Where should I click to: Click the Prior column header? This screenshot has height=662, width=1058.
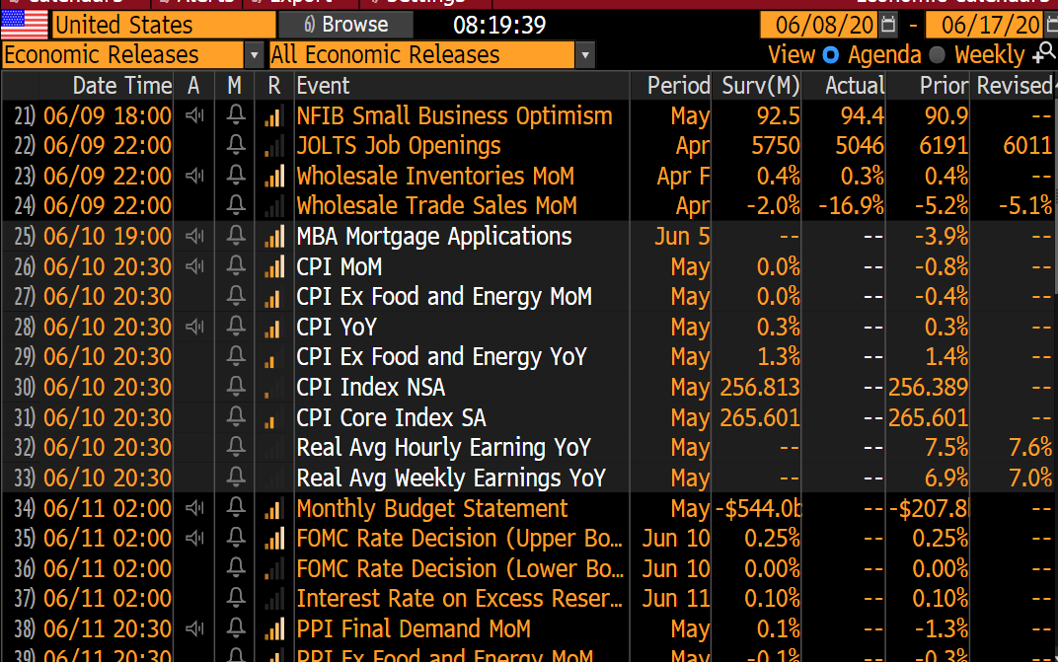pyautogui.click(x=944, y=86)
